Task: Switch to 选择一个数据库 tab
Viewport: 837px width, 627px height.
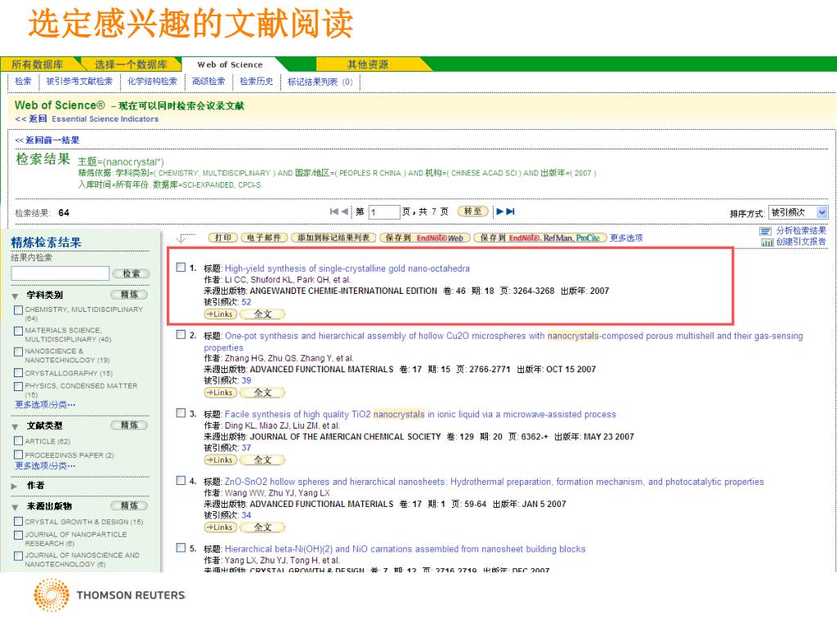Action: point(132,64)
